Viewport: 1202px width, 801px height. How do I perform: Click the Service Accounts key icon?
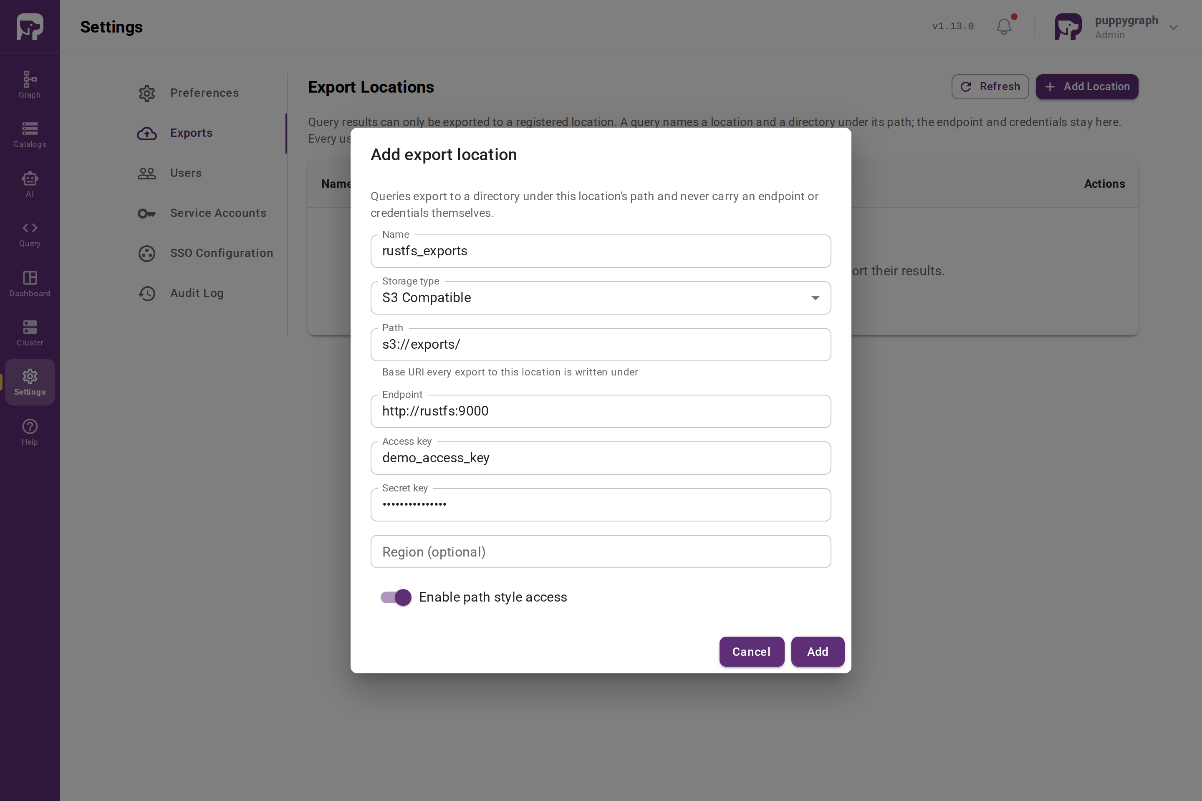coord(146,214)
